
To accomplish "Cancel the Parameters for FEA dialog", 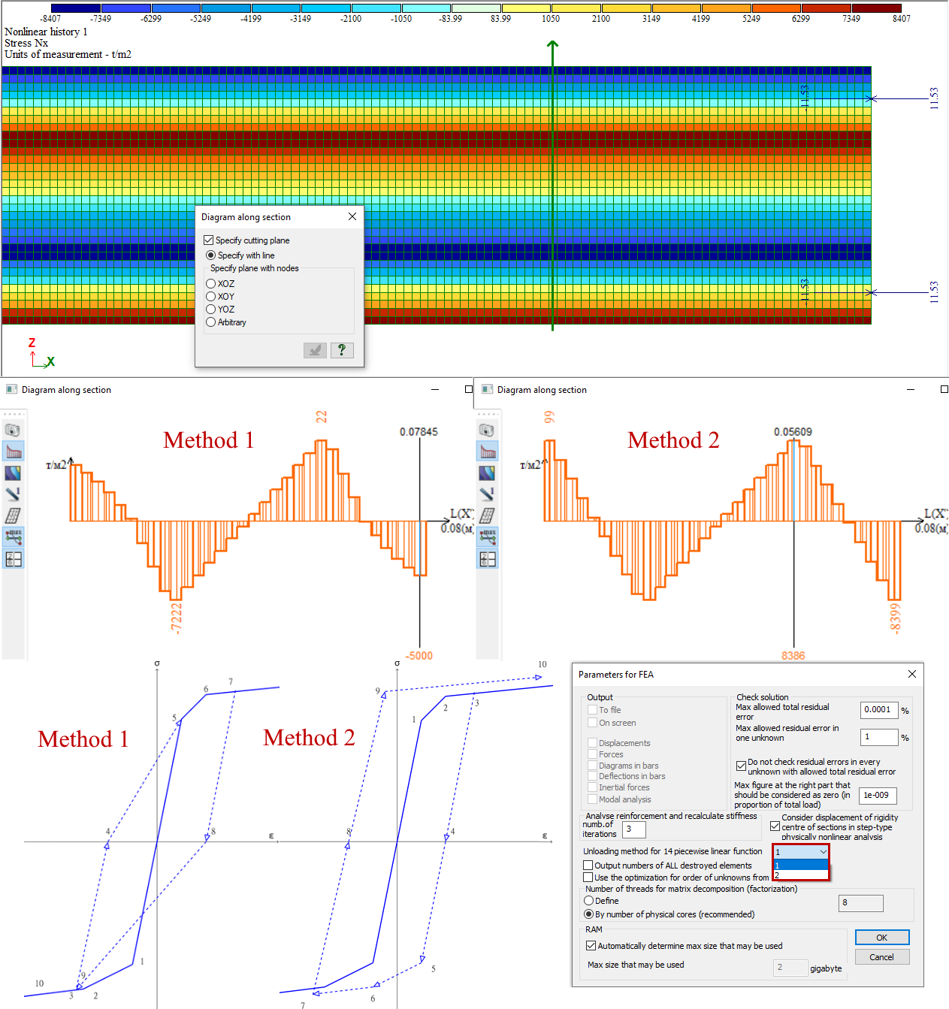I will click(881, 956).
